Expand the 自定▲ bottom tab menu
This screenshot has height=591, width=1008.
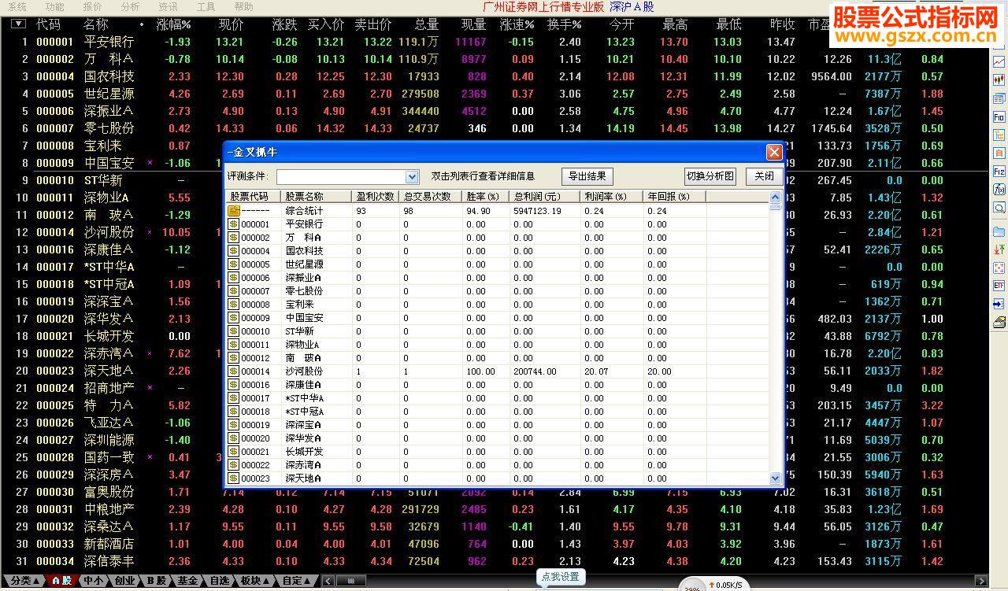(x=297, y=581)
